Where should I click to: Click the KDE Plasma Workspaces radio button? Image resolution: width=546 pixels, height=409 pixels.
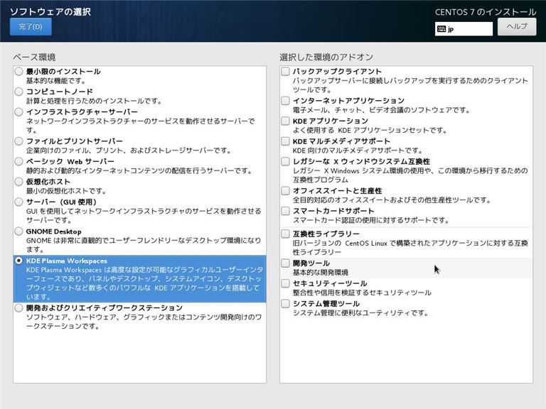pyautogui.click(x=18, y=261)
